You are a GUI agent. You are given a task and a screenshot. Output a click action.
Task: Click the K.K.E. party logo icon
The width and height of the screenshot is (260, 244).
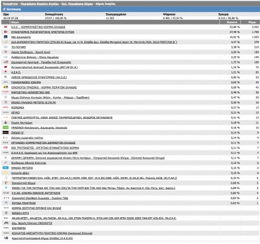coord(5,27)
